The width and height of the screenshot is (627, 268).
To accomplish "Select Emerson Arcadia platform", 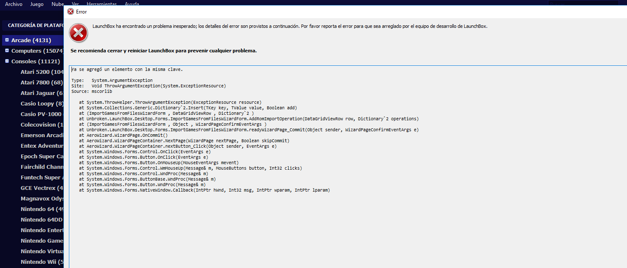I will point(42,135).
